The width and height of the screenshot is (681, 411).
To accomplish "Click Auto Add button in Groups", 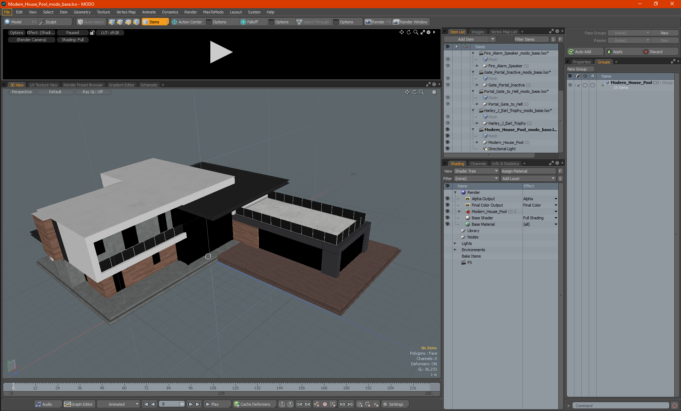I will pyautogui.click(x=585, y=52).
